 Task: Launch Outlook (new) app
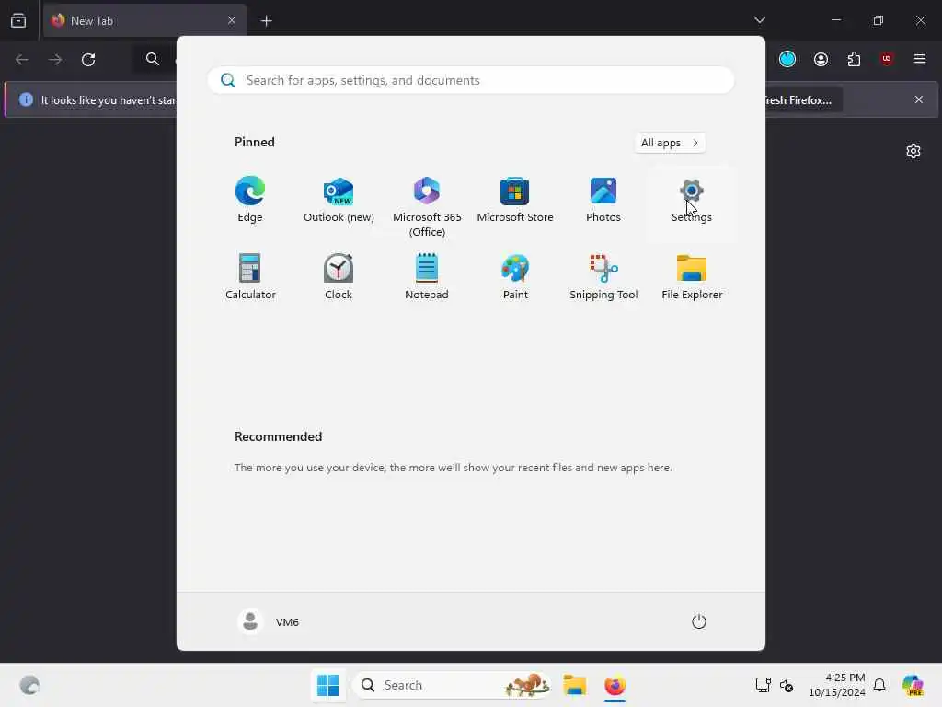click(339, 201)
